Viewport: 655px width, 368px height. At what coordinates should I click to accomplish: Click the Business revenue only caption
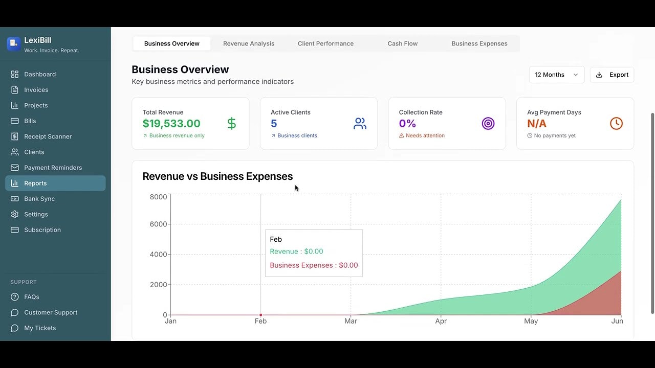177,136
